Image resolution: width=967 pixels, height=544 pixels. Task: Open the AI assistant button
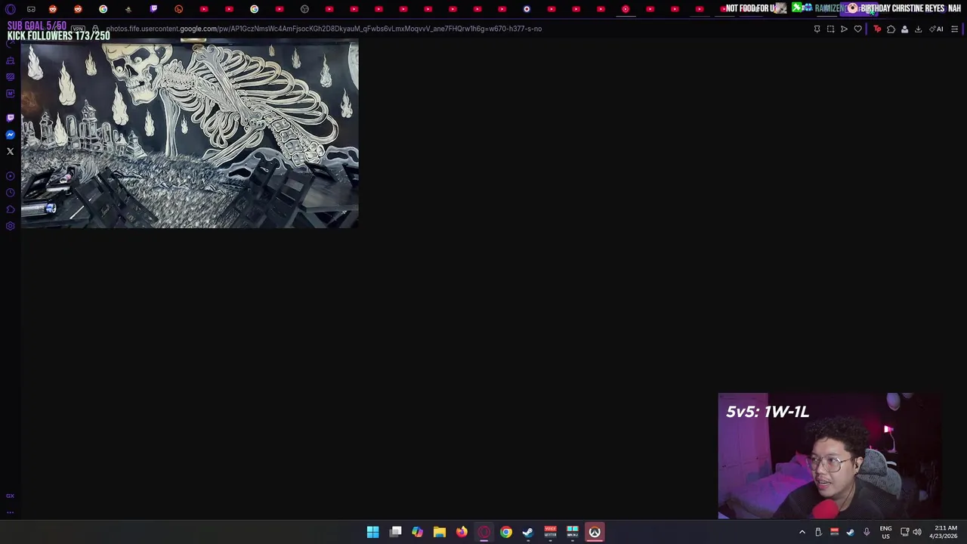tap(937, 29)
